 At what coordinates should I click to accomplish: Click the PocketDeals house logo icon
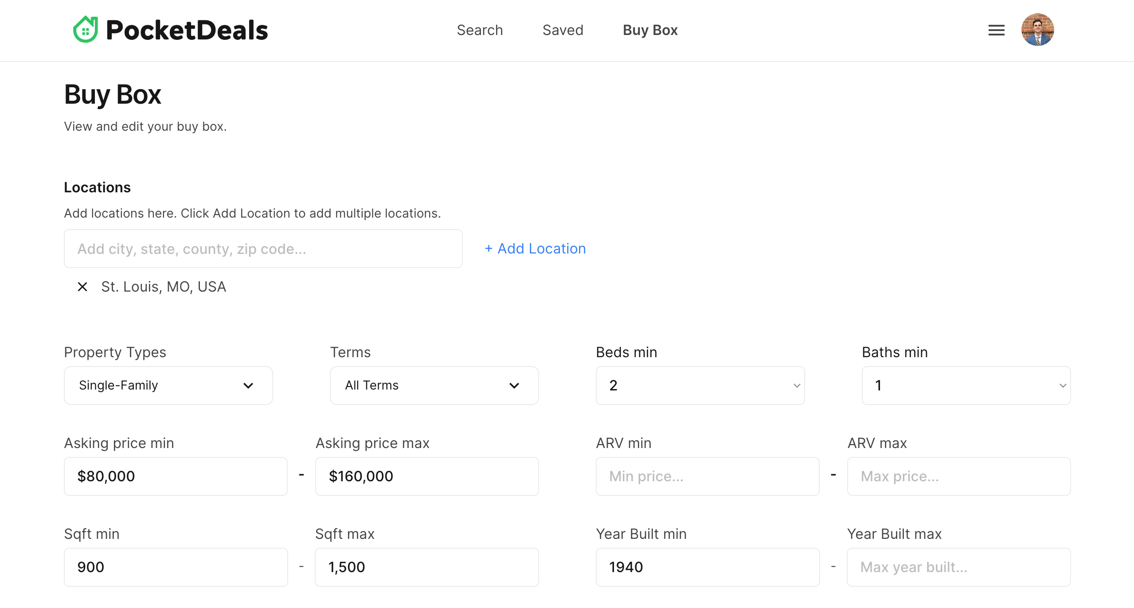86,30
